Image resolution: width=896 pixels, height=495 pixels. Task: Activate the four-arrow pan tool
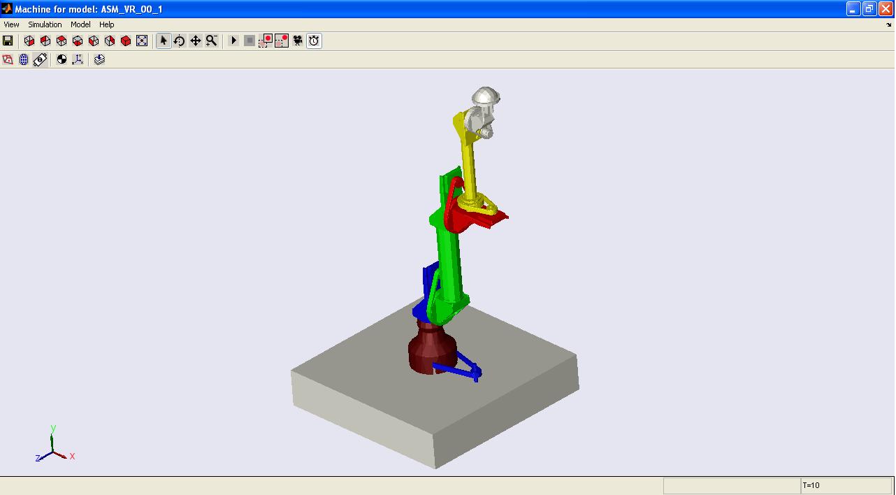[x=196, y=41]
